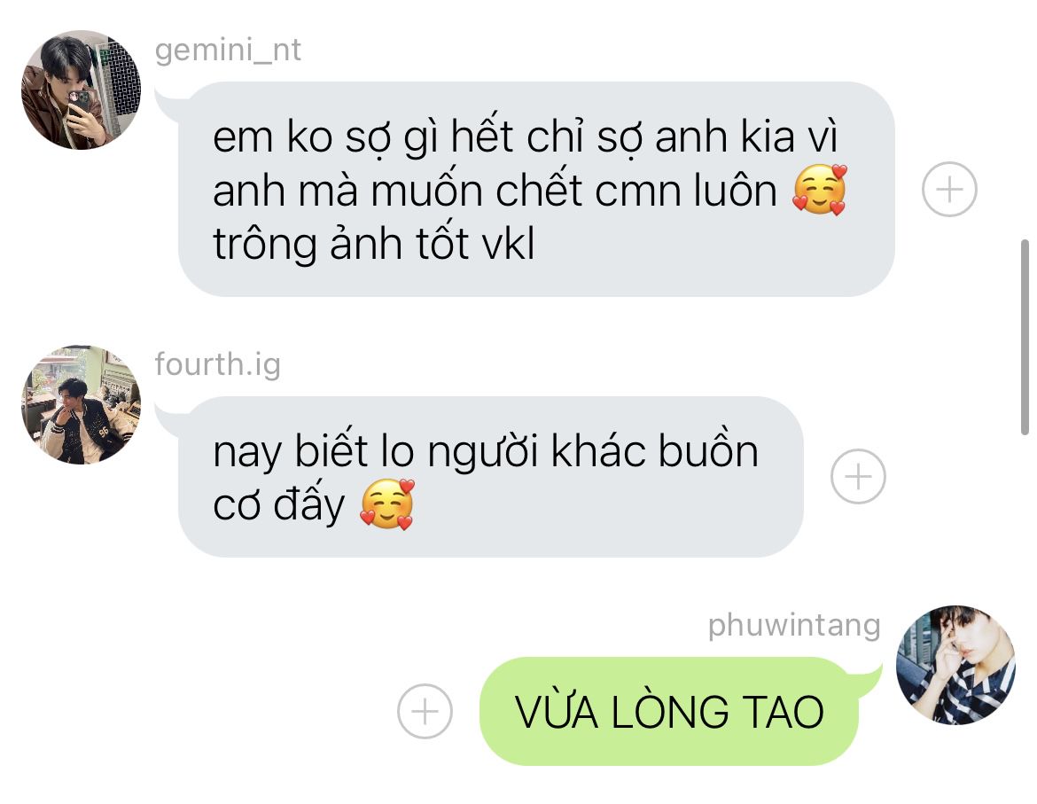Click the text "anh mà muốn chết cmn luôn"
This screenshot has height=804, width=1037.
(x=495, y=191)
